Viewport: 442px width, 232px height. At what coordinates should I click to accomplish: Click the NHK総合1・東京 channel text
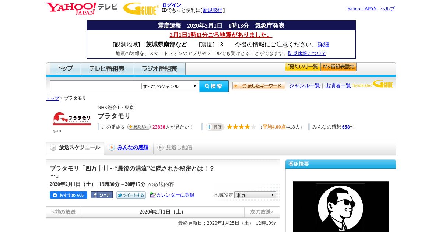[x=116, y=108]
